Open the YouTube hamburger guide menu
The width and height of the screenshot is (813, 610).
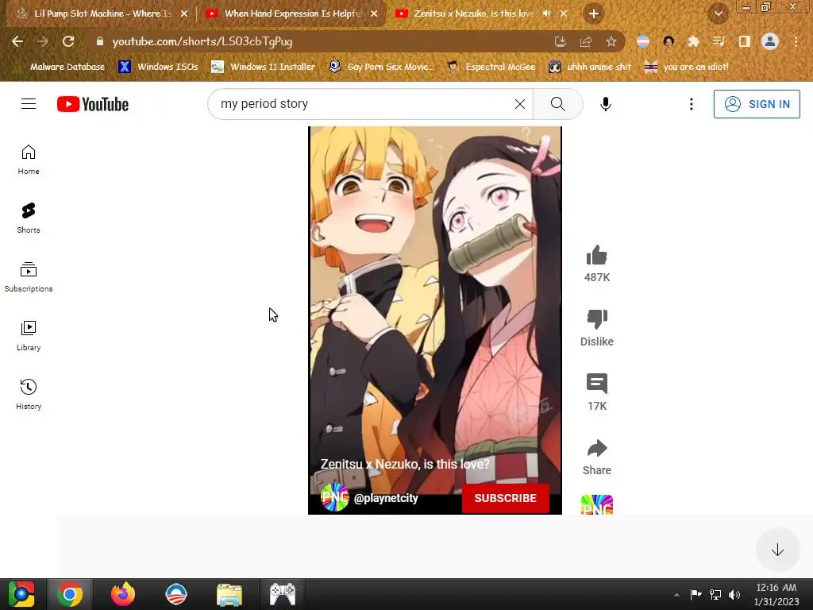29,104
